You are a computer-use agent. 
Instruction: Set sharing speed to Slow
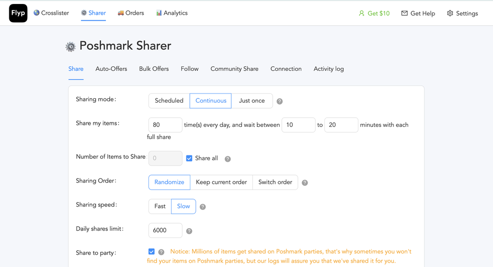183,206
